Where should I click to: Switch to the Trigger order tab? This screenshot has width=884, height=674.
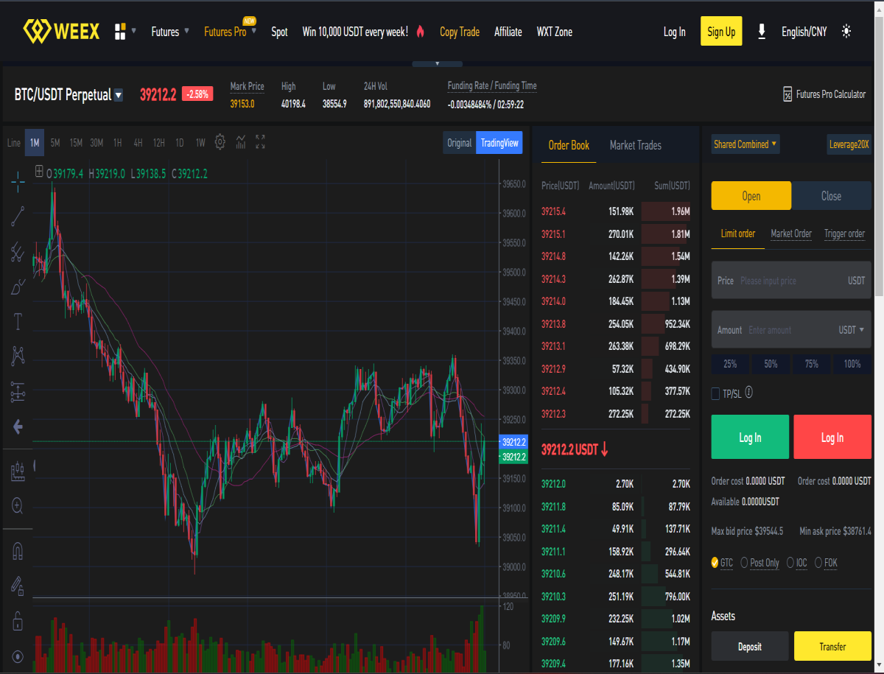point(844,234)
